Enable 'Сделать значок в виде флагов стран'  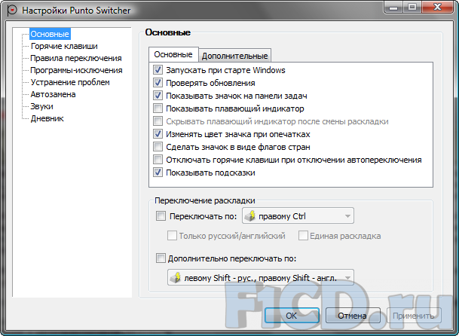[x=158, y=147]
